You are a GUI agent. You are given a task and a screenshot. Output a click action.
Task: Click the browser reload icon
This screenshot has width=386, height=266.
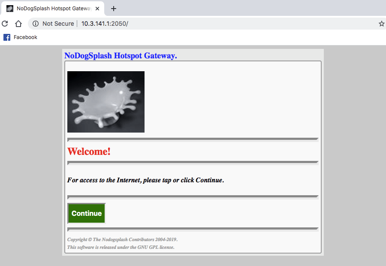point(4,24)
